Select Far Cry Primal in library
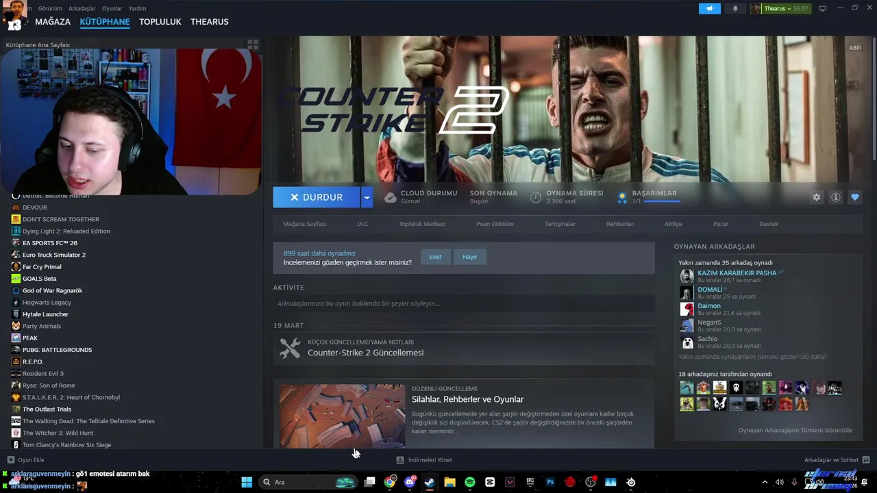This screenshot has height=493, width=877. pos(42,267)
